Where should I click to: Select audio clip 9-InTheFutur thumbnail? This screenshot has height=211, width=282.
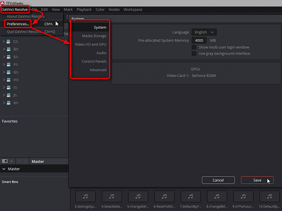[243, 196]
